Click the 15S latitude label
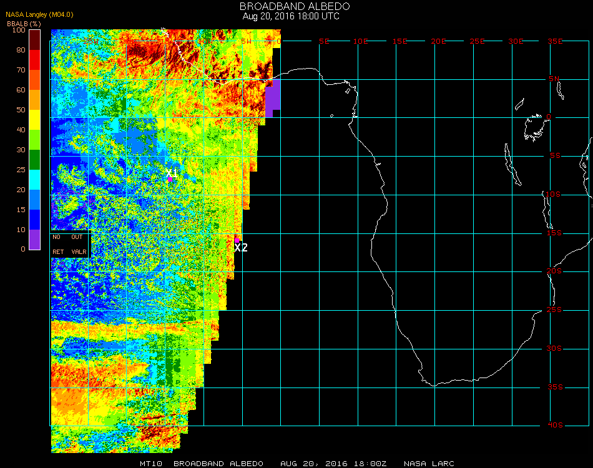The height and width of the screenshot is (468, 593). click(555, 233)
